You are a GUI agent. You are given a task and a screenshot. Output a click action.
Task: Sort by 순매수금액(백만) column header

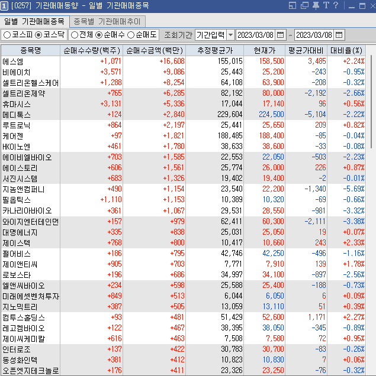pos(155,50)
